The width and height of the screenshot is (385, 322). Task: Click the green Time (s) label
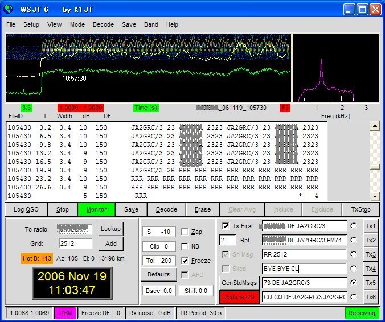146,108
